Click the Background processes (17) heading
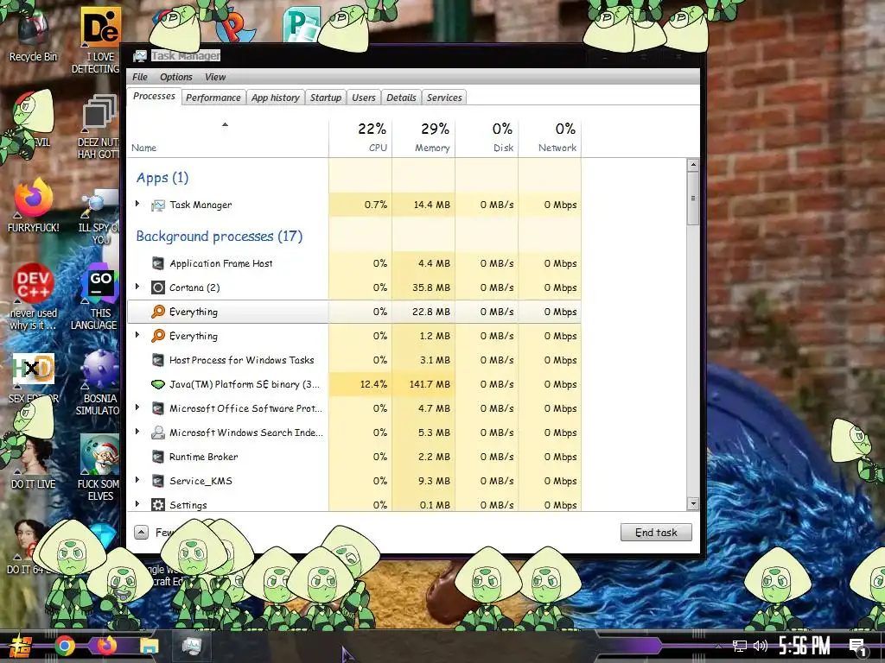This screenshot has width=885, height=663. pyautogui.click(x=219, y=237)
